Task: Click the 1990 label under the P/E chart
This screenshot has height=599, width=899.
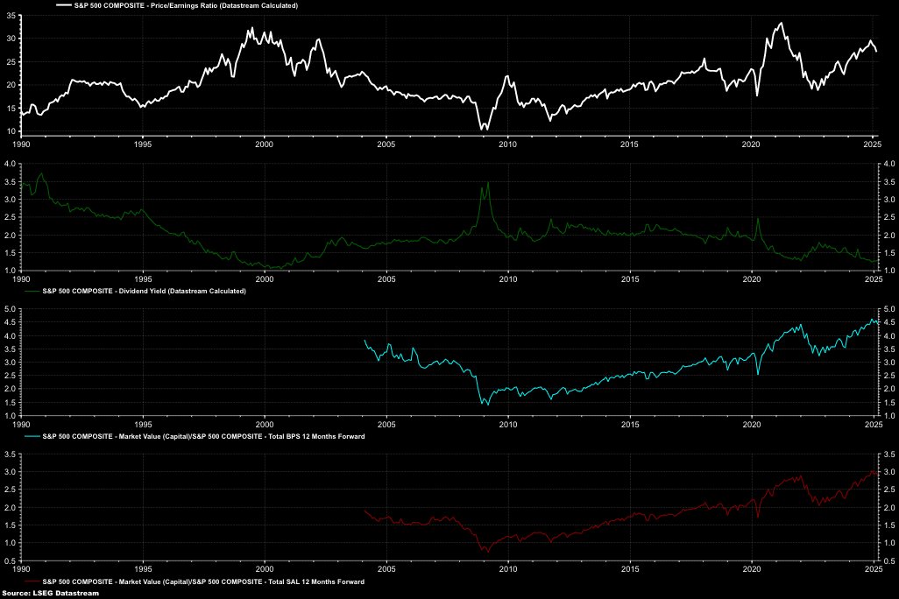Action: tap(21, 144)
